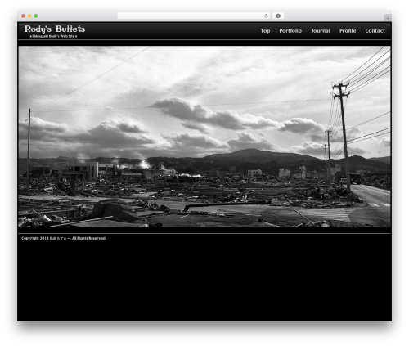Screen dimensions: 409x346
Task: Open a new tab with plus button
Action: pos(388,18)
